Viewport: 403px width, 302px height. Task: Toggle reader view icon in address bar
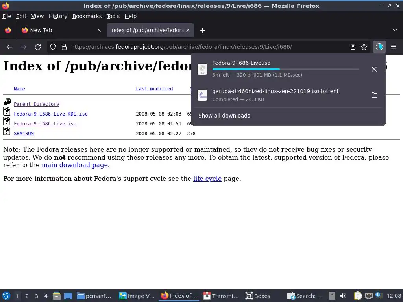pos(353,47)
